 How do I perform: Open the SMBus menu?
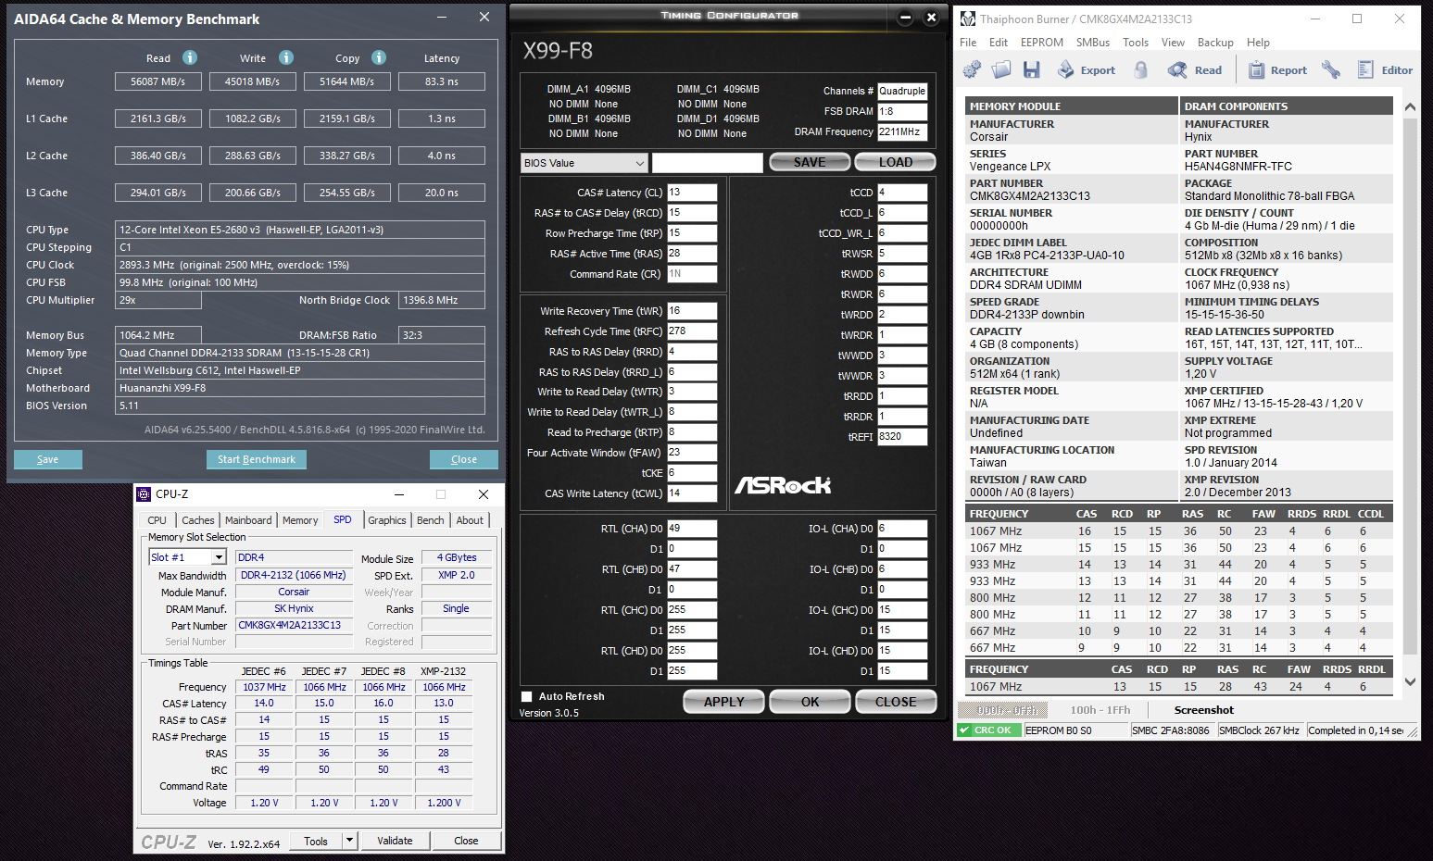[1093, 43]
